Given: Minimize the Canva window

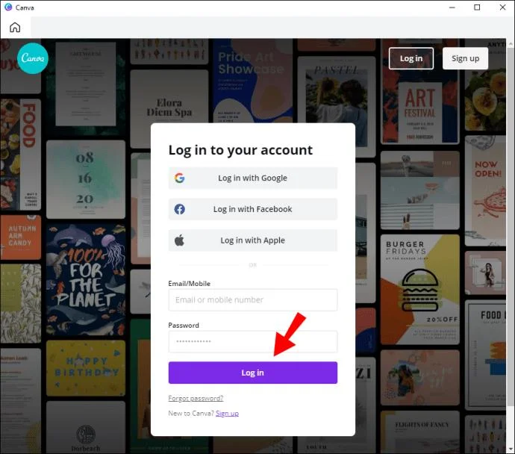Looking at the screenshot, I should click(x=452, y=7).
